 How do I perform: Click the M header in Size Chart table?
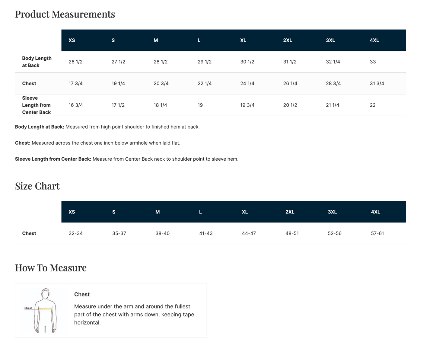(x=158, y=212)
